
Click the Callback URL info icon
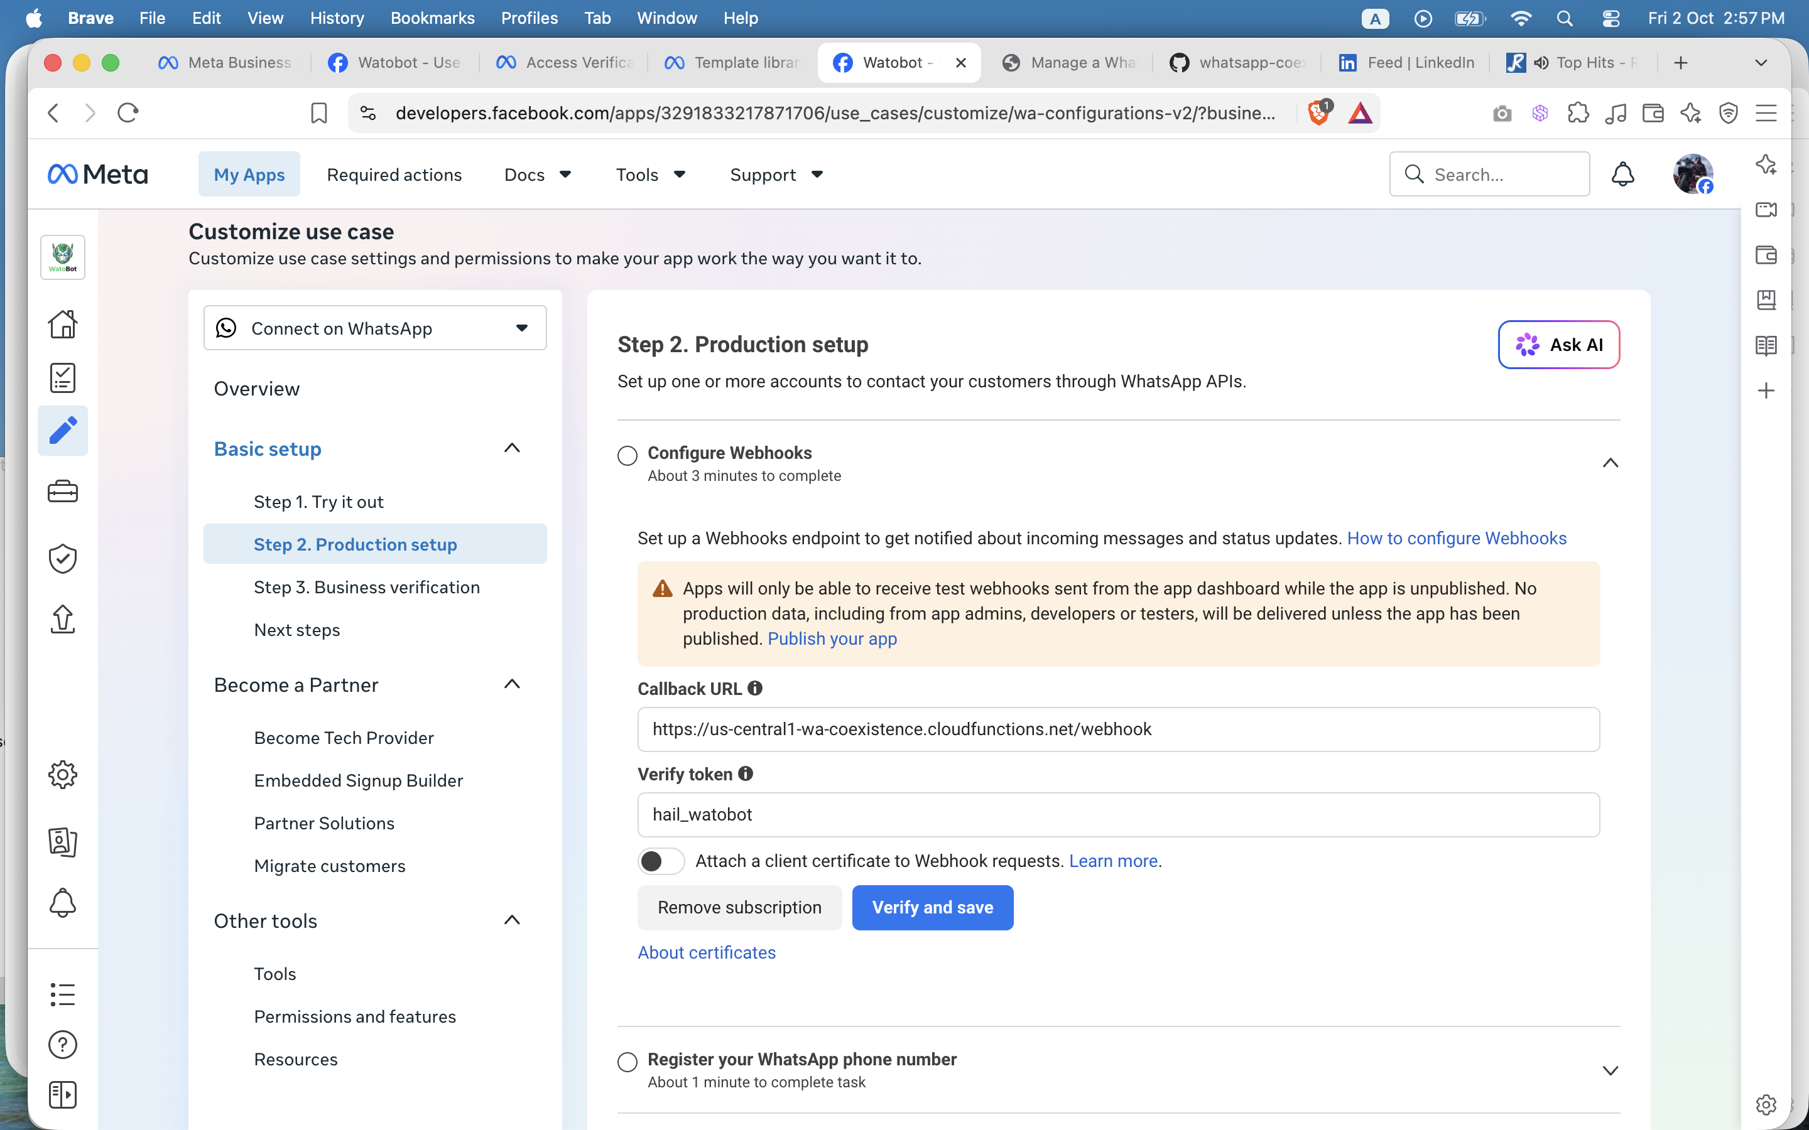755,688
